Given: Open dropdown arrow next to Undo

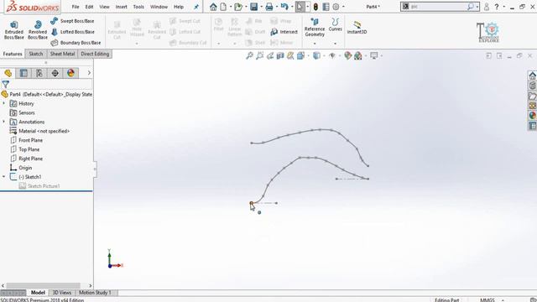Looking at the screenshot, I should tap(292, 7).
